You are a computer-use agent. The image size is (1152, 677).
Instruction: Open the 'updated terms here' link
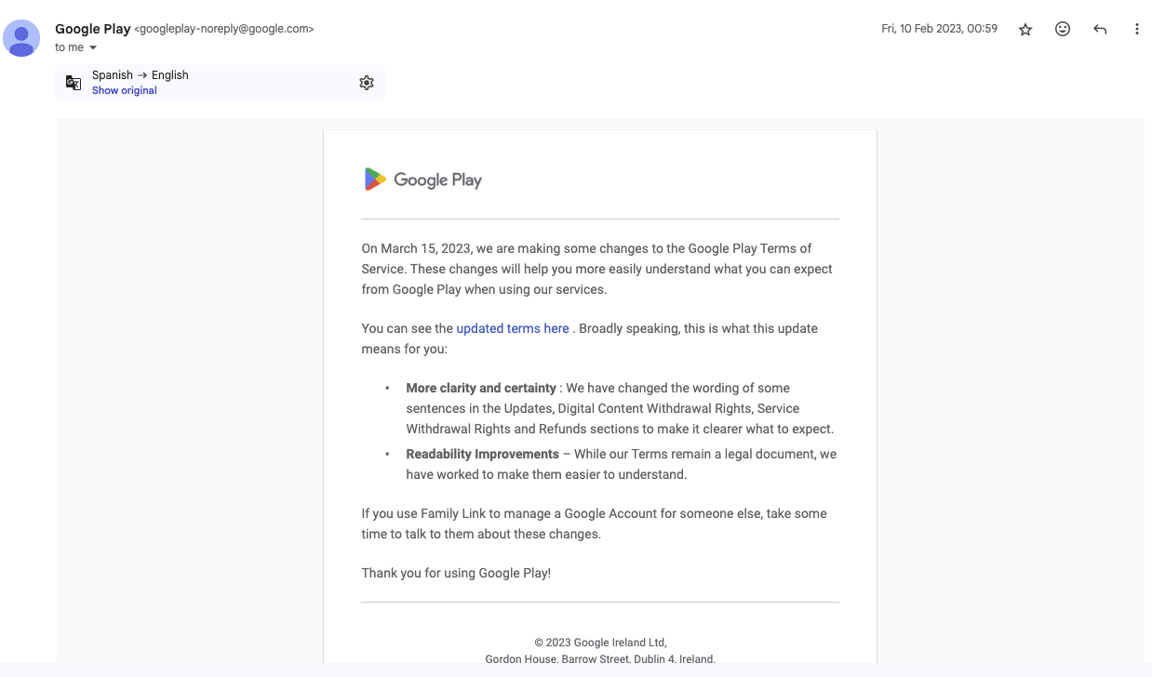(x=513, y=328)
